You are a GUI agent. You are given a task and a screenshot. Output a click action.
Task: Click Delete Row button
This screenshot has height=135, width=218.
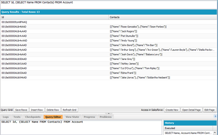[53, 110]
